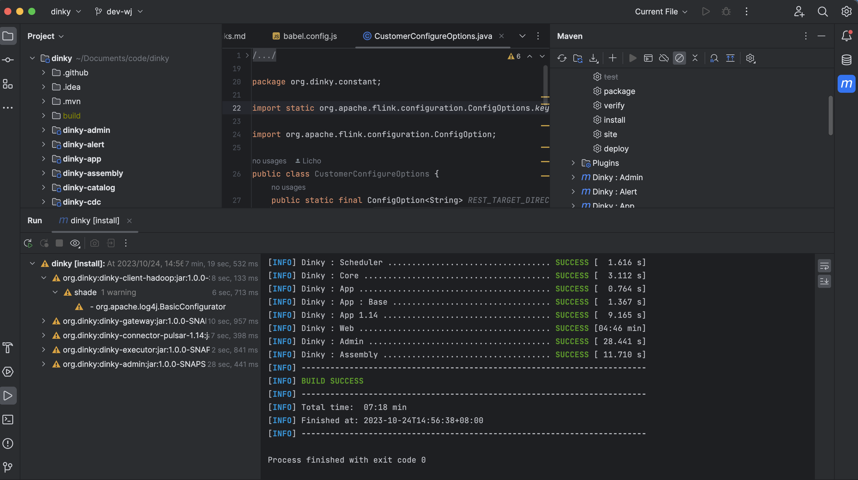Toggle Maven offline mode
The width and height of the screenshot is (858, 480).
[664, 58]
